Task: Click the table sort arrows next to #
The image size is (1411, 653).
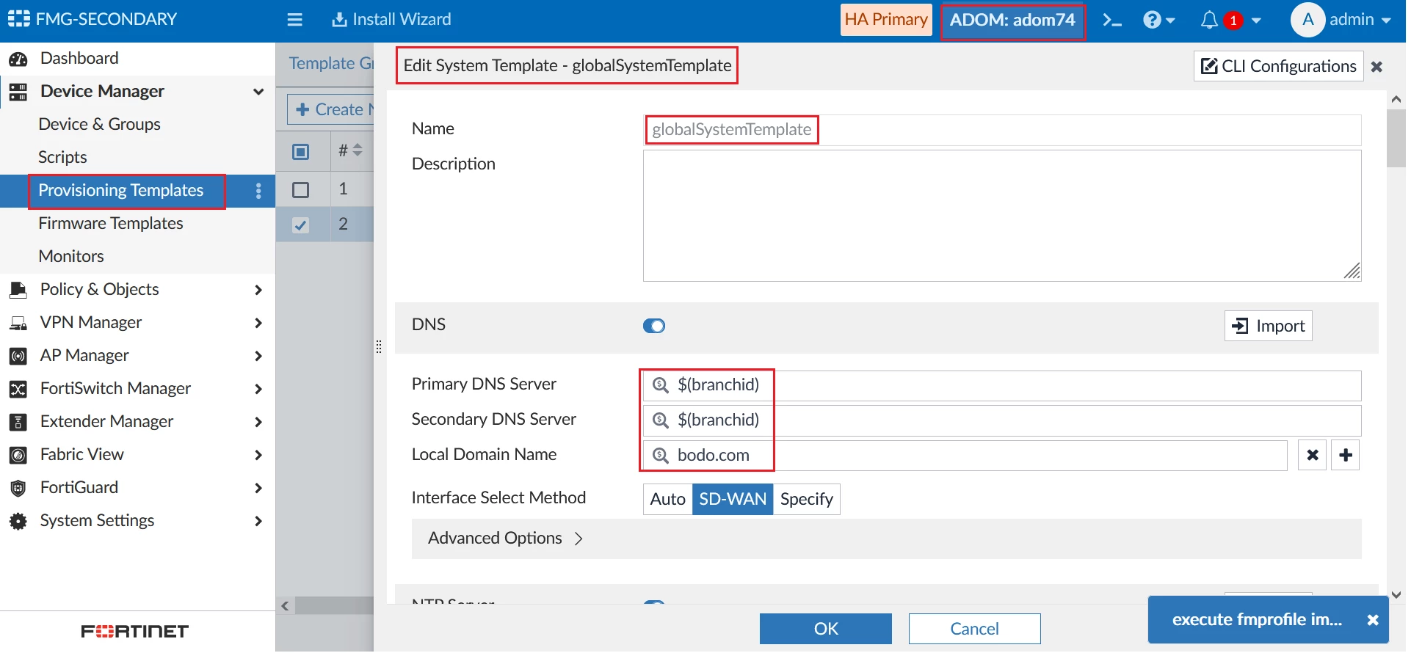Action: pyautogui.click(x=358, y=150)
